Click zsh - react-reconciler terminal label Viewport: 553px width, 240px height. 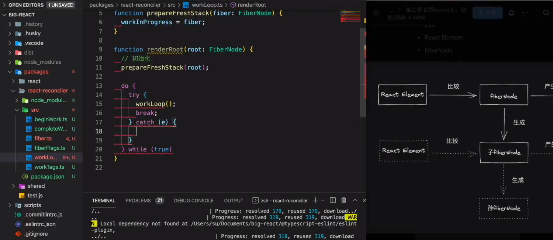click(284, 201)
